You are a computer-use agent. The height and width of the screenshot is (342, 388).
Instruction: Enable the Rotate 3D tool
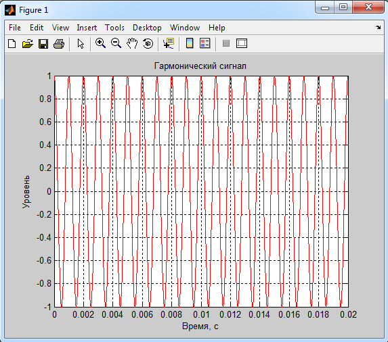tap(148, 43)
